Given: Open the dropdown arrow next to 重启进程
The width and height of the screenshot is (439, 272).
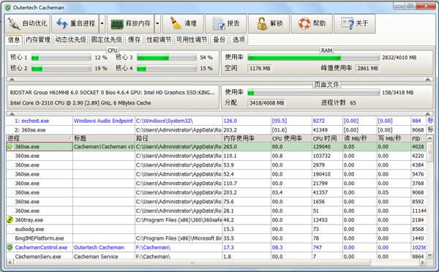Looking at the screenshot, I should [x=102, y=24].
